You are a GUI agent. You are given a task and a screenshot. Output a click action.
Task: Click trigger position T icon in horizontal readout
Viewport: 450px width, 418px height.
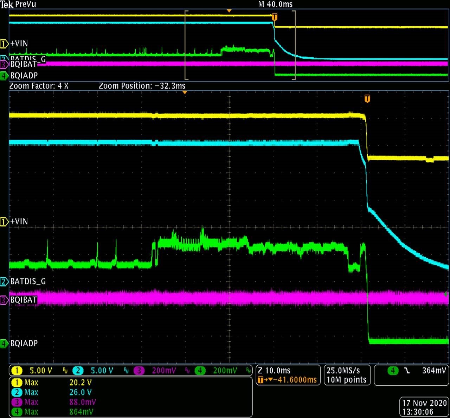pos(261,380)
